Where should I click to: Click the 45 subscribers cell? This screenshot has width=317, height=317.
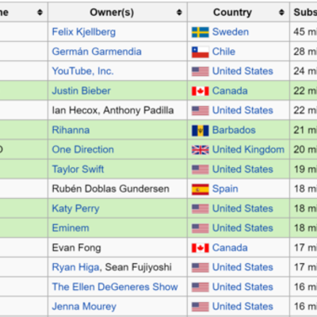[304, 32]
